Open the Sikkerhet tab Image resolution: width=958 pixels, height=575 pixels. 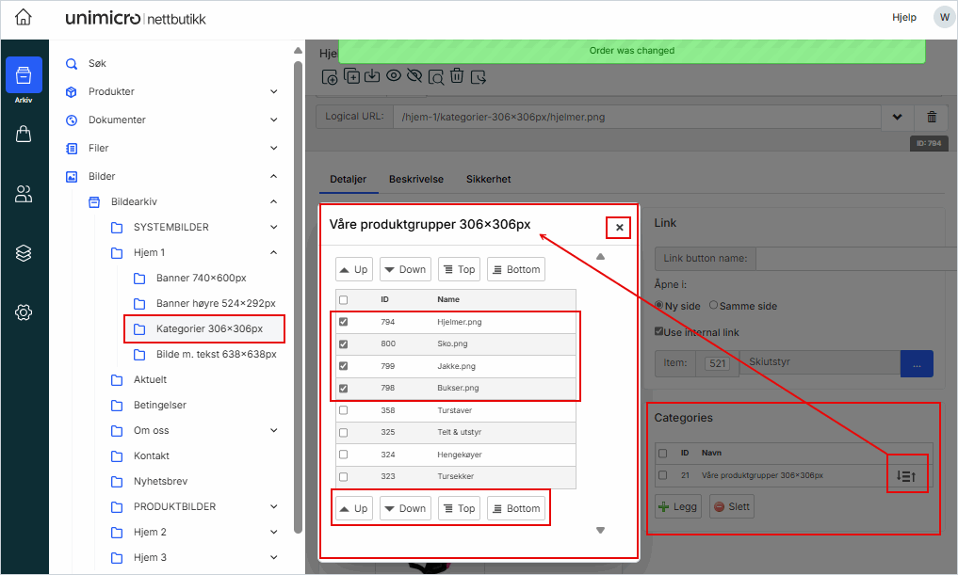point(488,179)
